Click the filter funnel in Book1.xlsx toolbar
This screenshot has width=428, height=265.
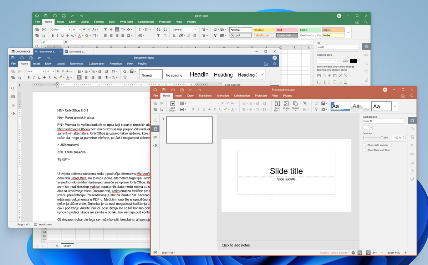tap(158, 36)
